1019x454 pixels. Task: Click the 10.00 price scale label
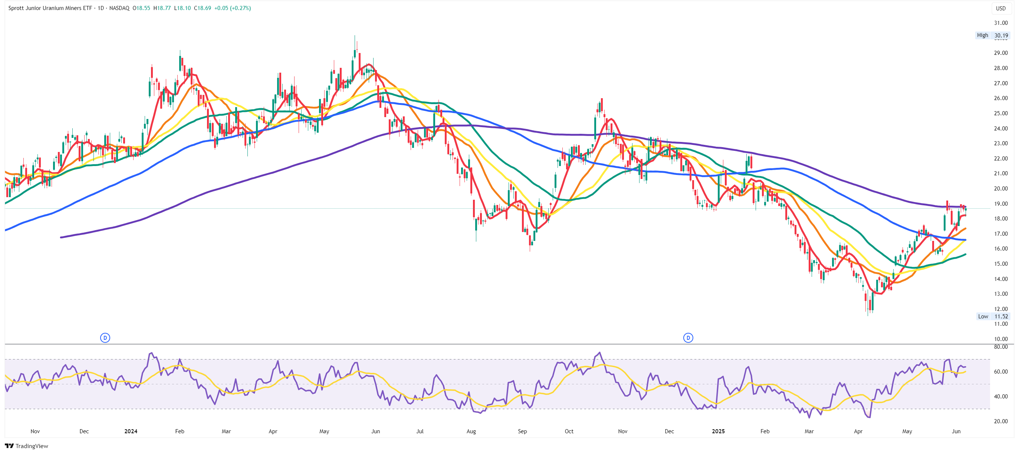[x=1000, y=339]
